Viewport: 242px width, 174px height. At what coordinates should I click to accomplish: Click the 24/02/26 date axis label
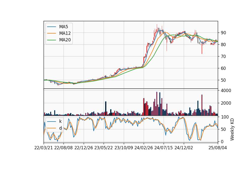pos(144,148)
